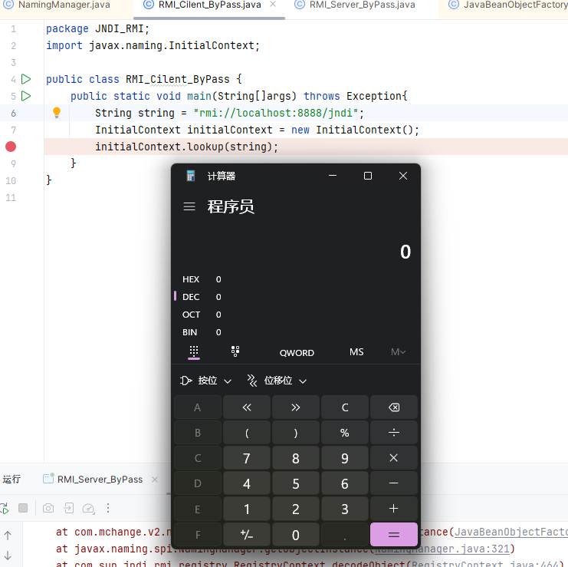Click the breakpoint on line 8
Image resolution: width=568 pixels, height=567 pixels.
(x=11, y=147)
